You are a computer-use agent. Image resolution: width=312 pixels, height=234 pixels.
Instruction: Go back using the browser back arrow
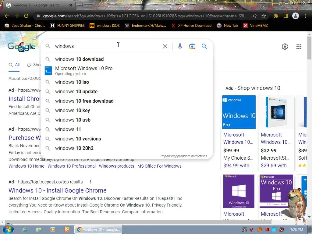tap(7, 16)
